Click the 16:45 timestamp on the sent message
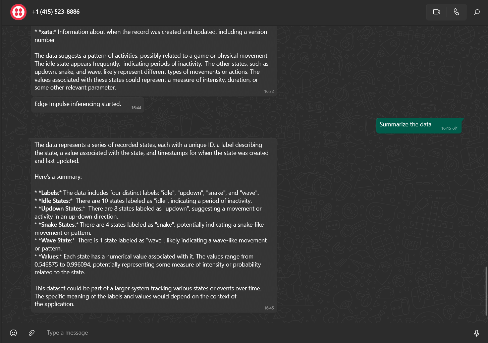 pyautogui.click(x=446, y=128)
